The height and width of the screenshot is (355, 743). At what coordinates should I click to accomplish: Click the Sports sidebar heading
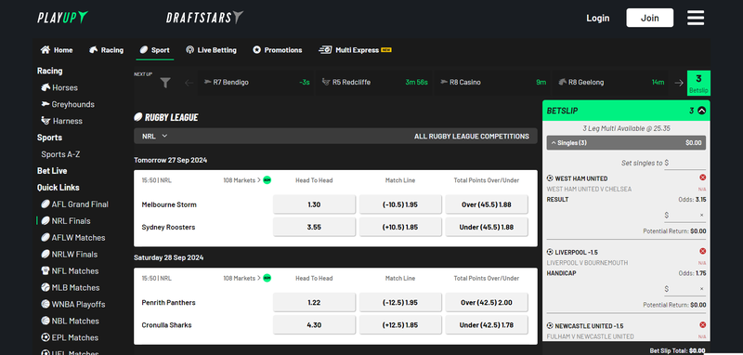pyautogui.click(x=50, y=138)
